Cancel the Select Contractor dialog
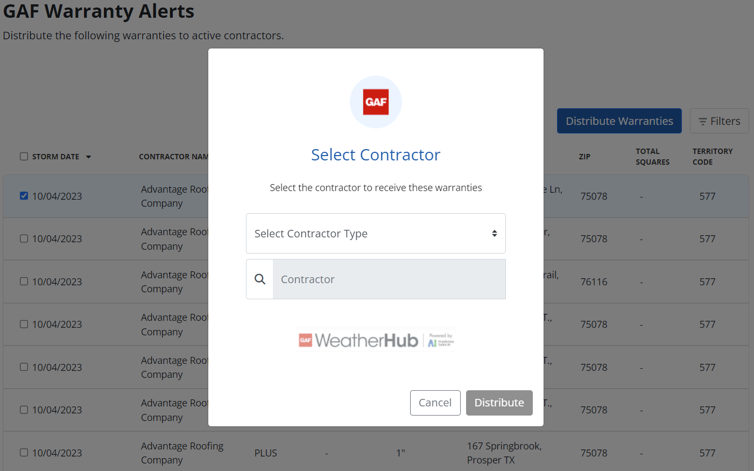The width and height of the screenshot is (754, 471). (x=435, y=403)
